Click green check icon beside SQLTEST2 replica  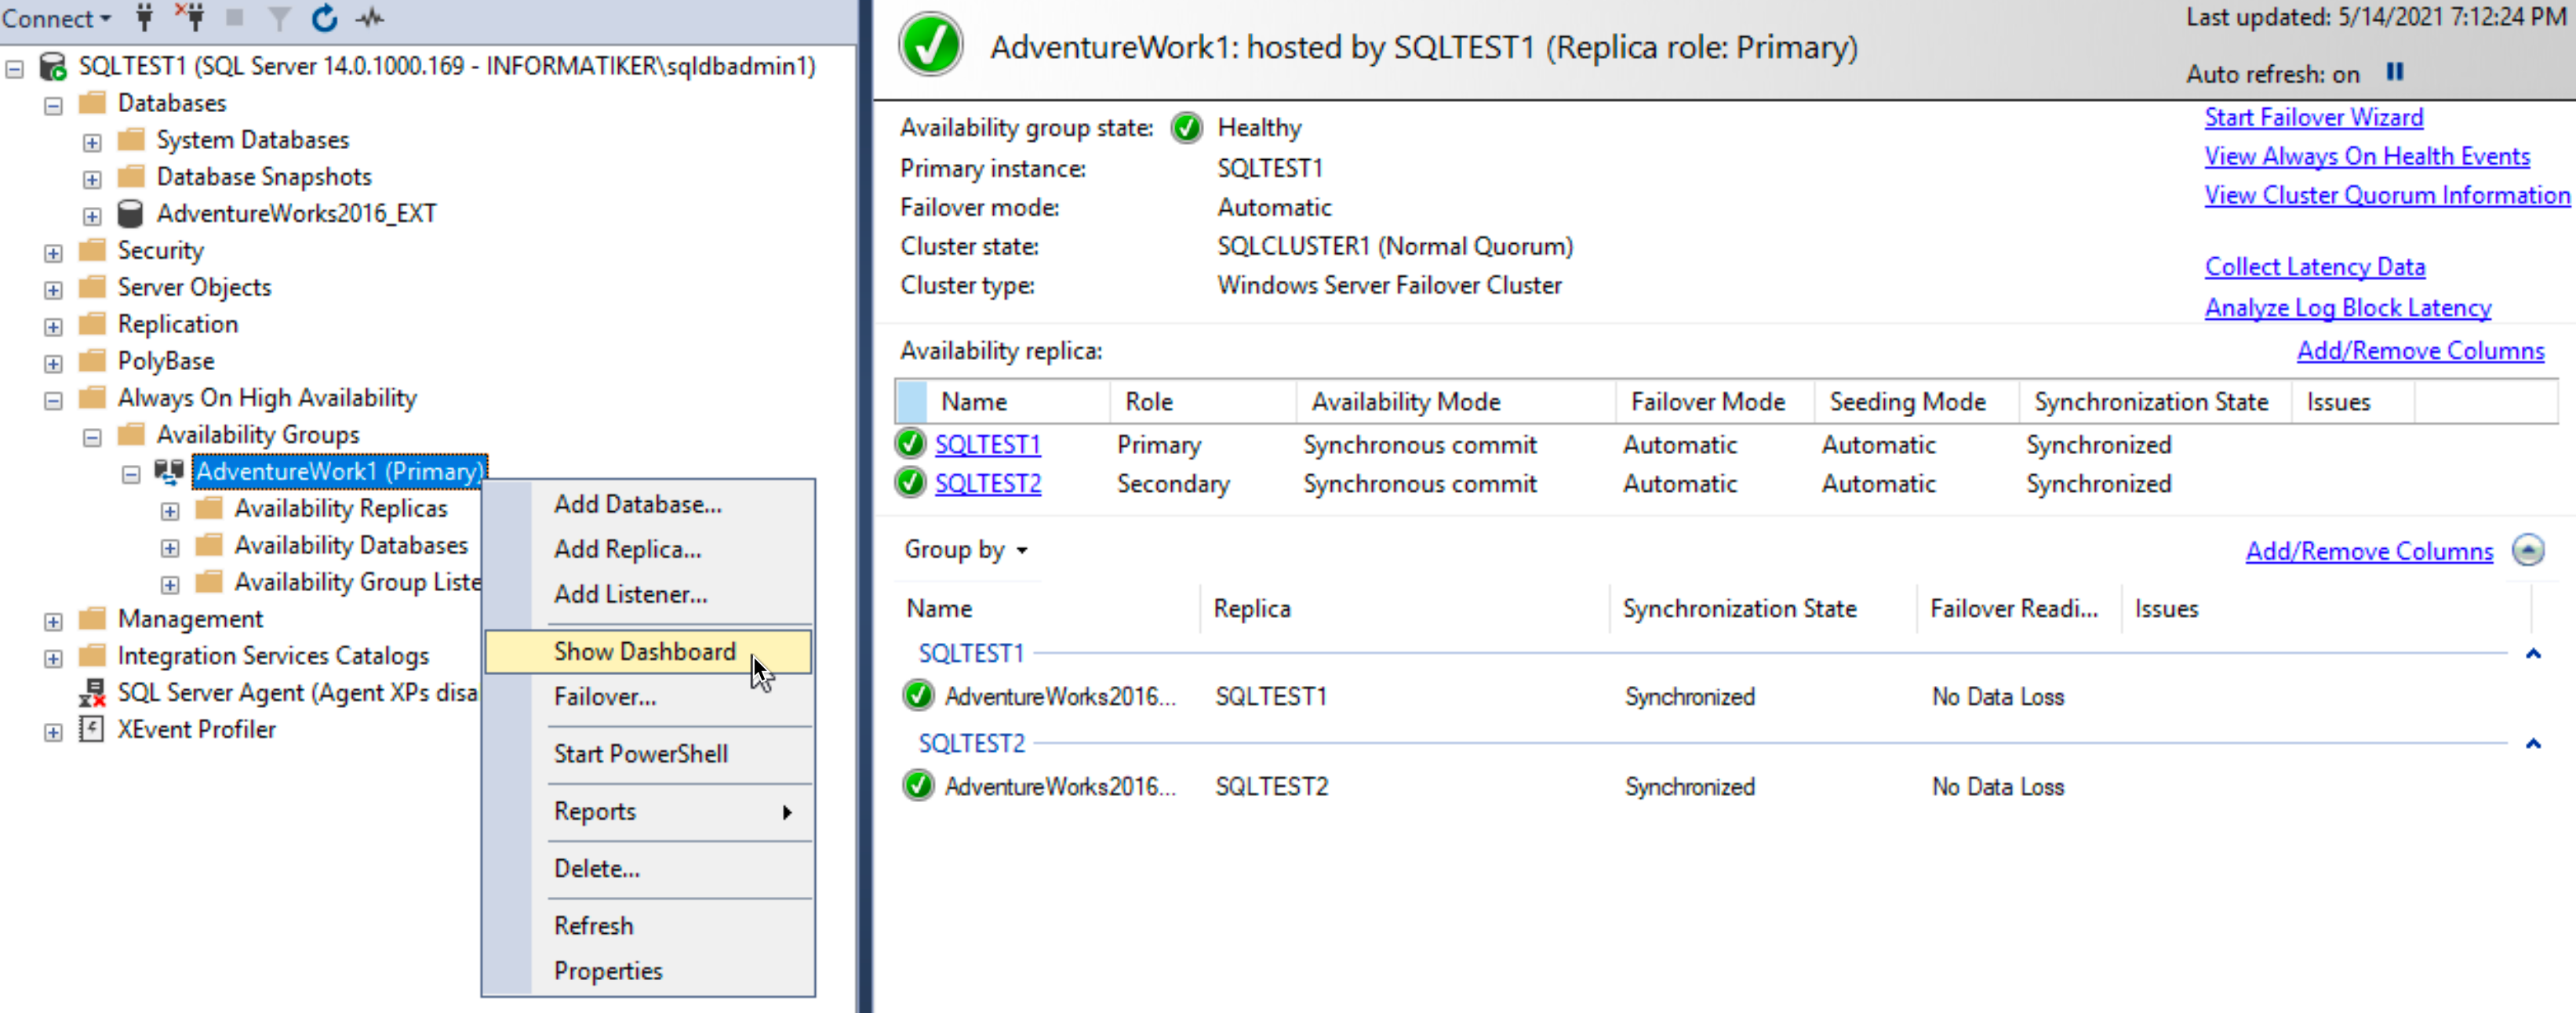(x=910, y=483)
